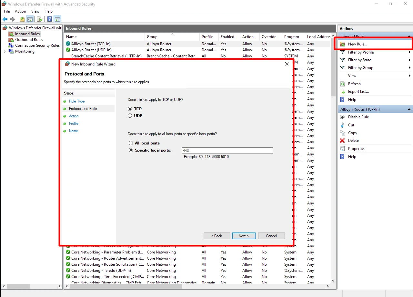
Task: Click the Back arrow toolbar icon
Action: coord(5,19)
